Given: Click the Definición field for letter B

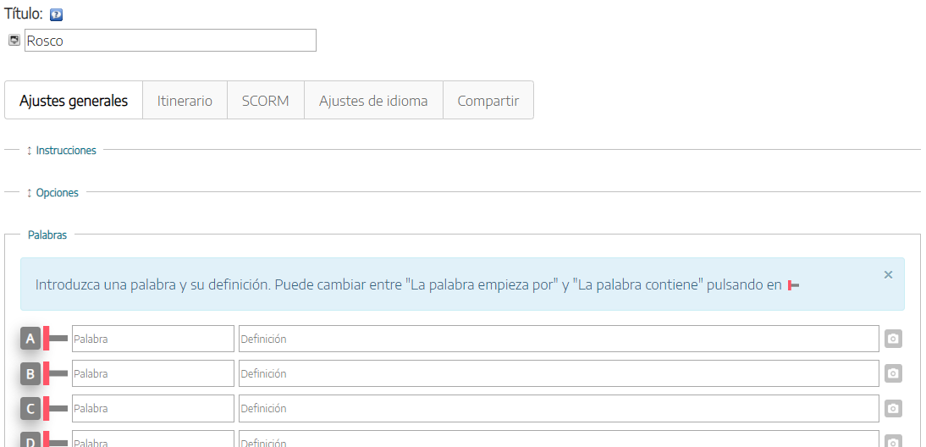Looking at the screenshot, I should [x=559, y=373].
